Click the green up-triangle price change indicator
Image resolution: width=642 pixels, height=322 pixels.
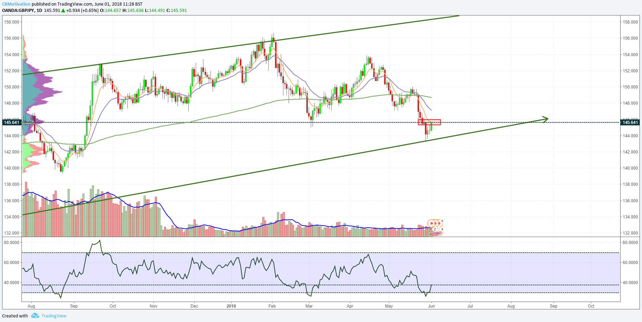tap(63, 11)
